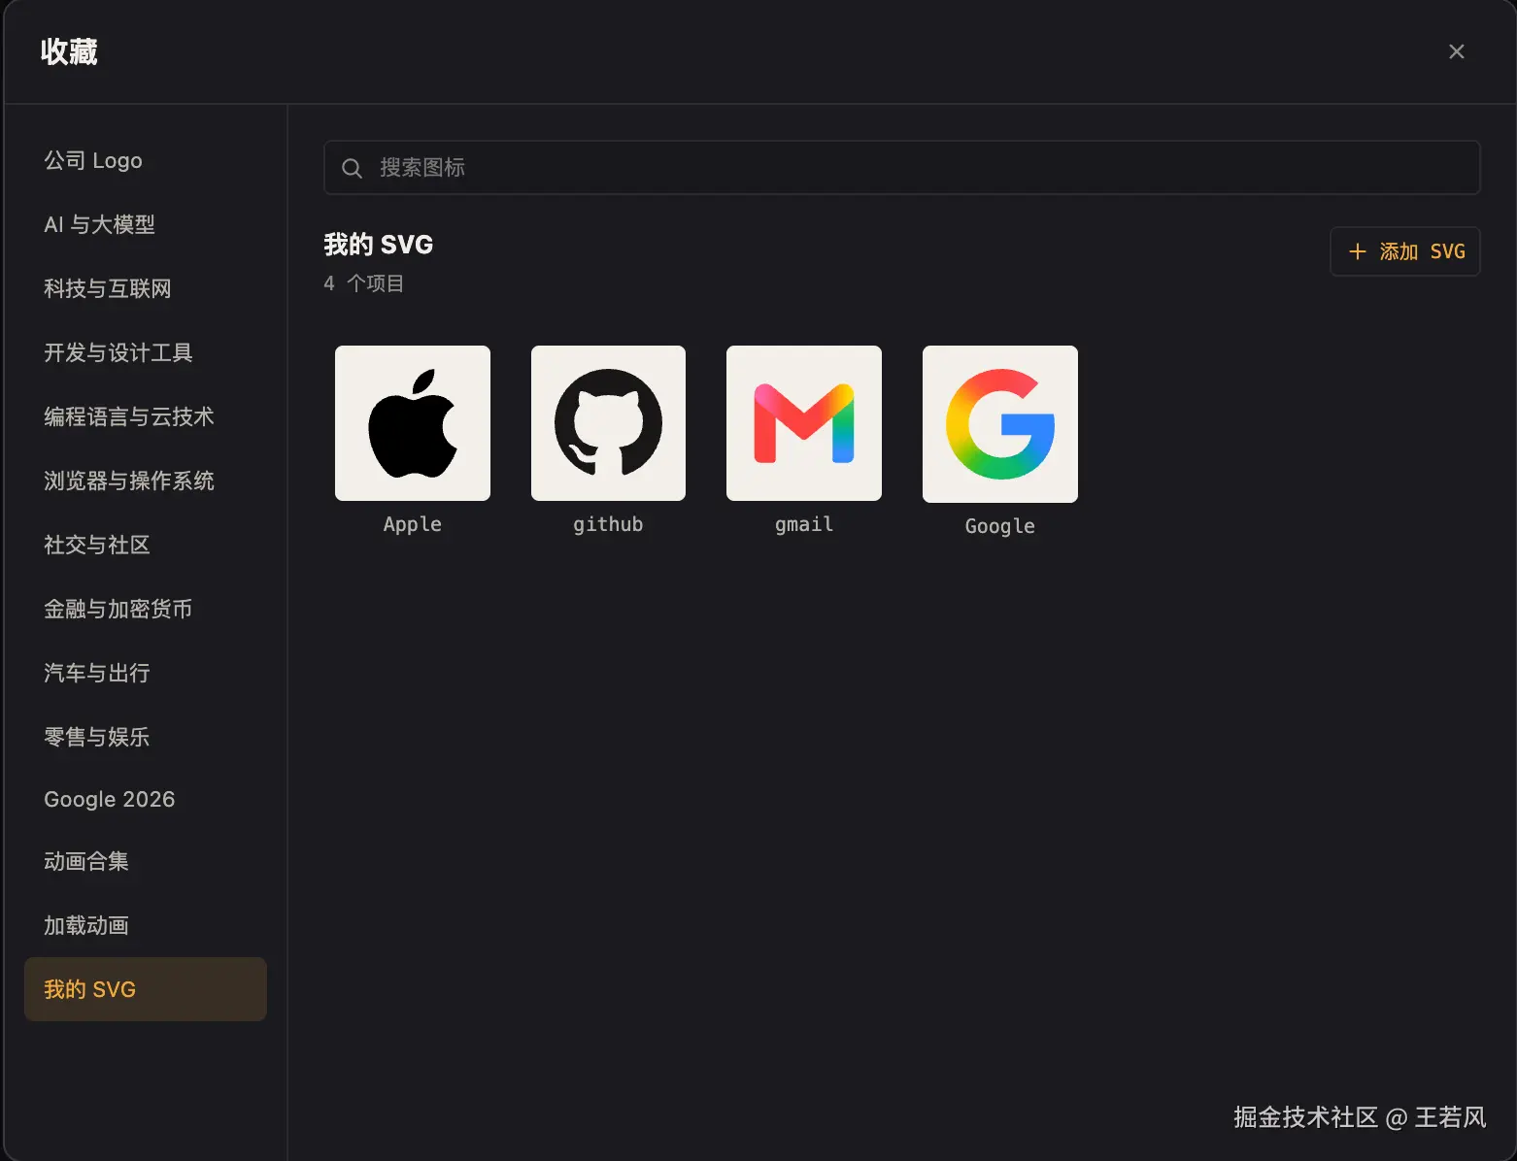Click the 收藏 dialog title

point(69,51)
